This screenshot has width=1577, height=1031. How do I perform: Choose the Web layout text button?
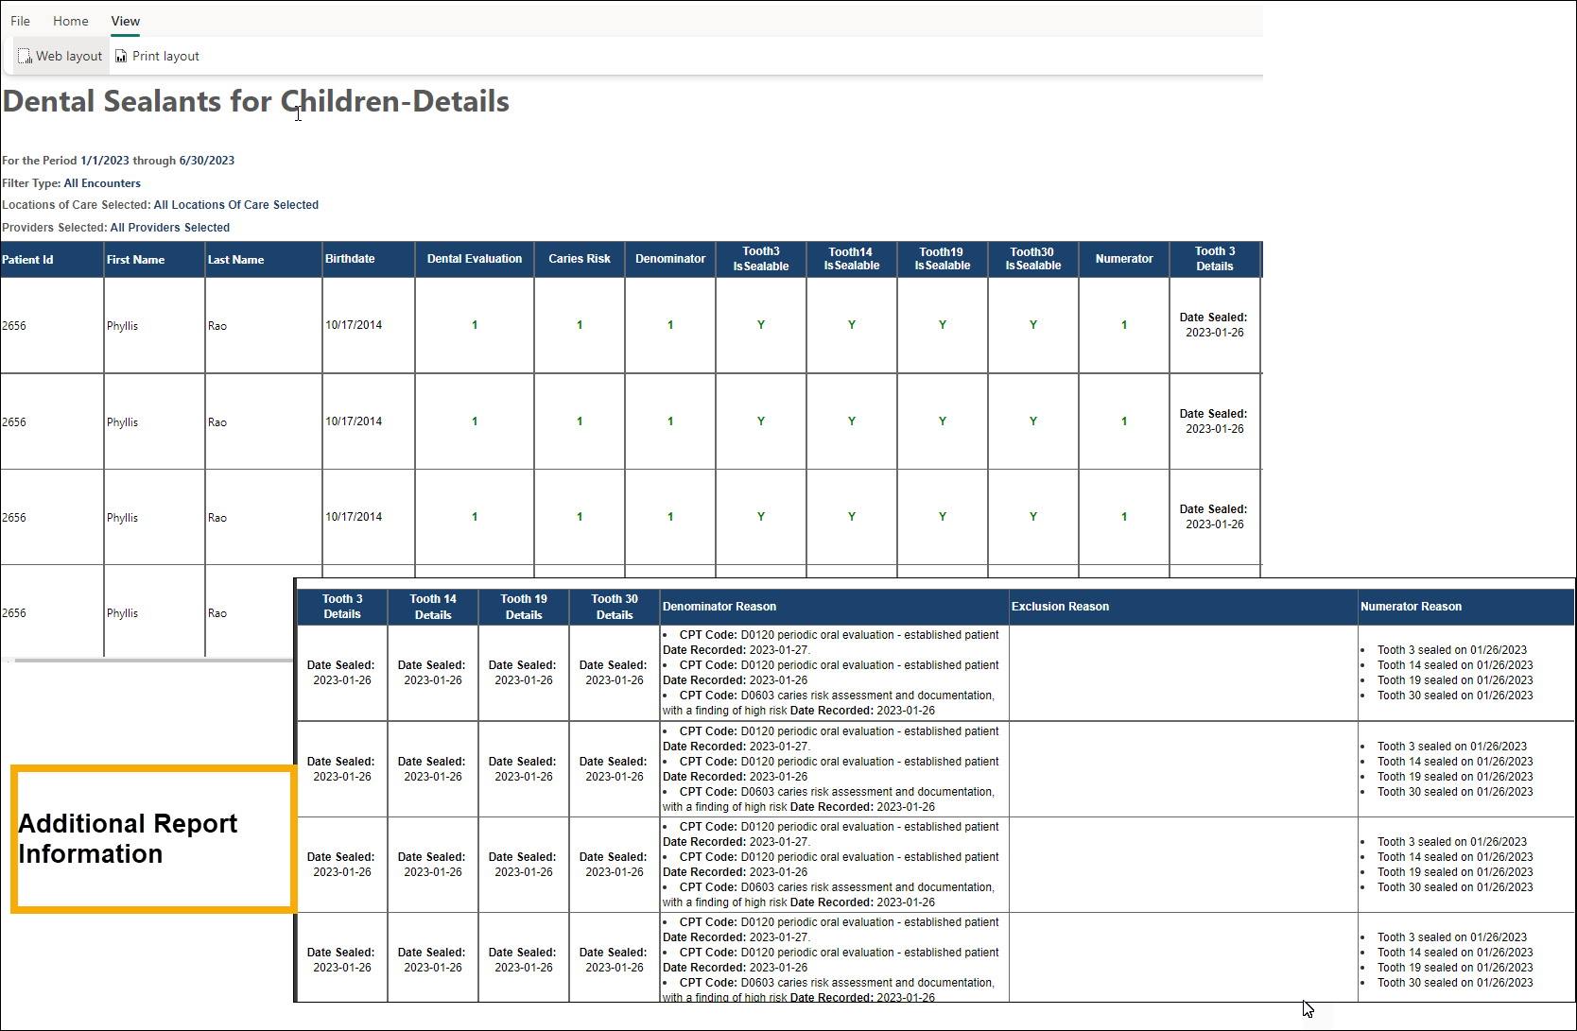click(69, 57)
